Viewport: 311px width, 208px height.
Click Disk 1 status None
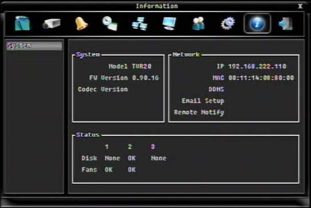(x=112, y=158)
